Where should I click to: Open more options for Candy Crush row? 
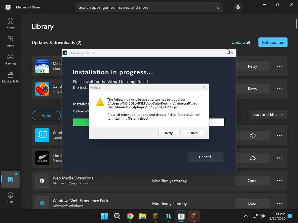(x=279, y=89)
